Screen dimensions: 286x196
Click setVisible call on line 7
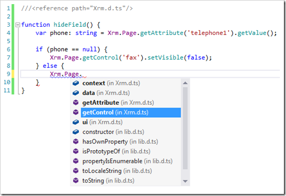[x=165, y=58]
